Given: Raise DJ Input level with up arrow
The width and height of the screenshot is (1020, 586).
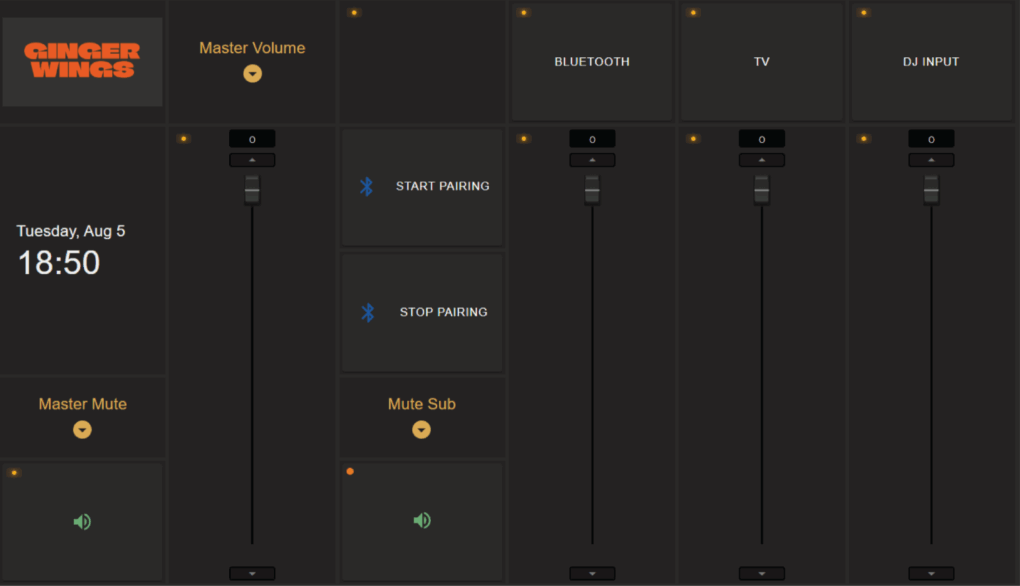Looking at the screenshot, I should point(931,160).
